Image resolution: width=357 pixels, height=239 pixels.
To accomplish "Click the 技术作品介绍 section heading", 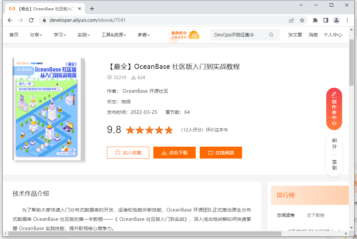I will 31,193.
